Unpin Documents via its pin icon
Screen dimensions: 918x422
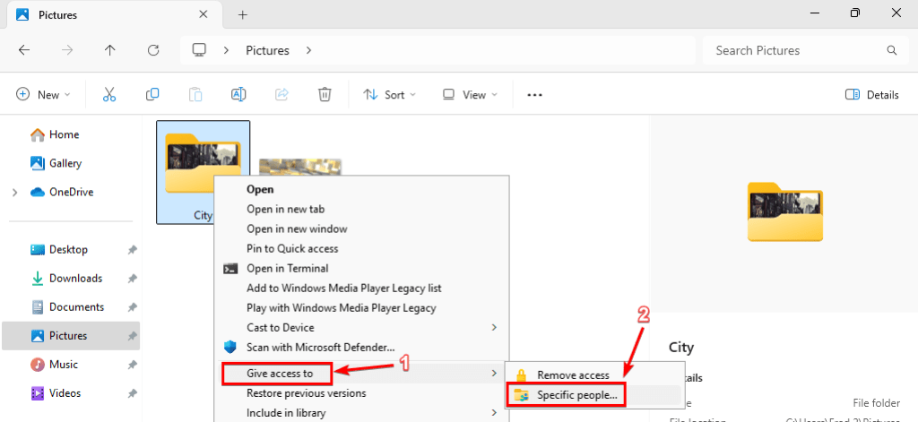[x=133, y=307]
